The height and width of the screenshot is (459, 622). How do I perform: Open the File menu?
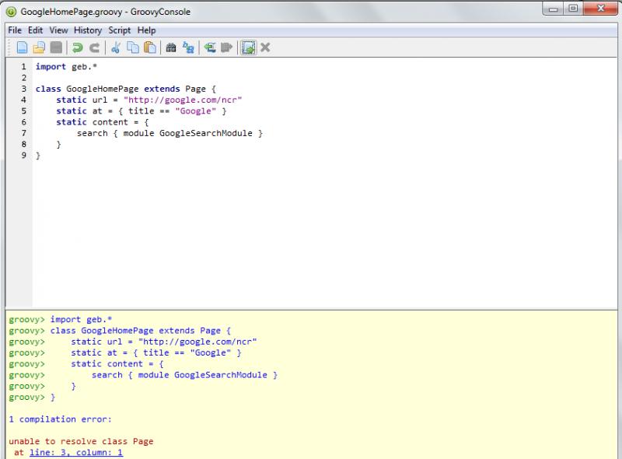click(x=15, y=30)
